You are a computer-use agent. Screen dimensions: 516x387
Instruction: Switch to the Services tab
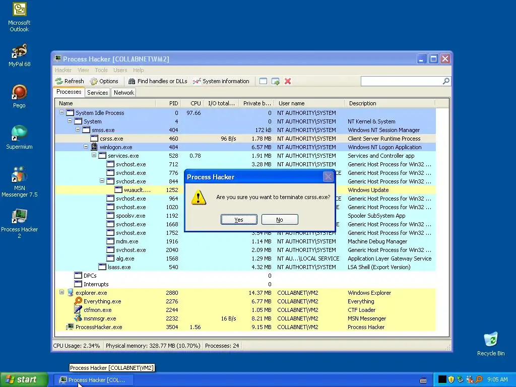tap(97, 93)
